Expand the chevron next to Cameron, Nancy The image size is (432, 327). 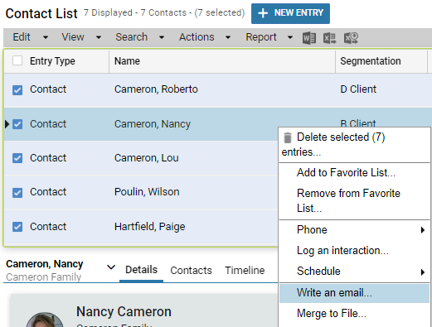click(111, 267)
